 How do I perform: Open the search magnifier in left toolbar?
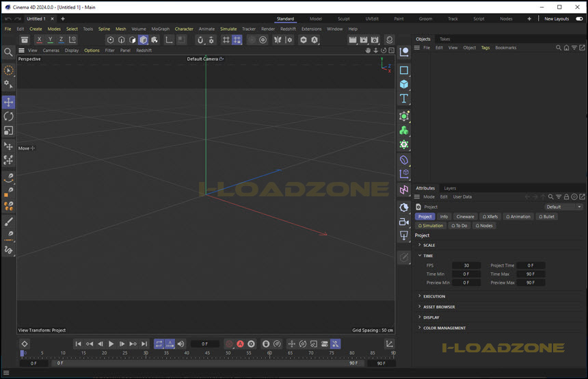click(8, 52)
